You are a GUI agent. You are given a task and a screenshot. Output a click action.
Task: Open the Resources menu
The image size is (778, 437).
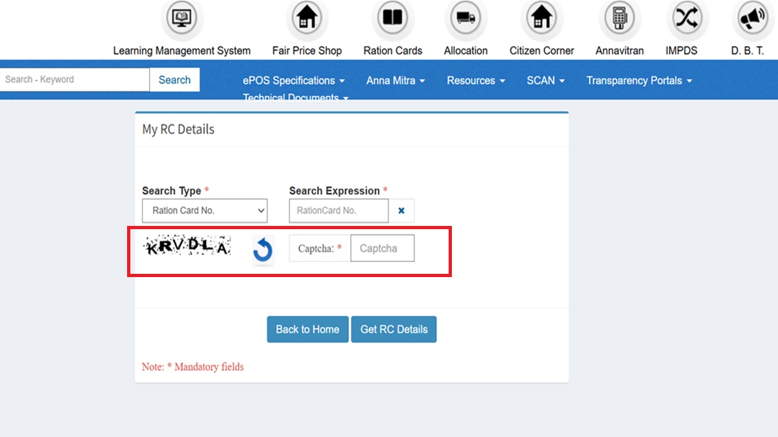point(476,81)
